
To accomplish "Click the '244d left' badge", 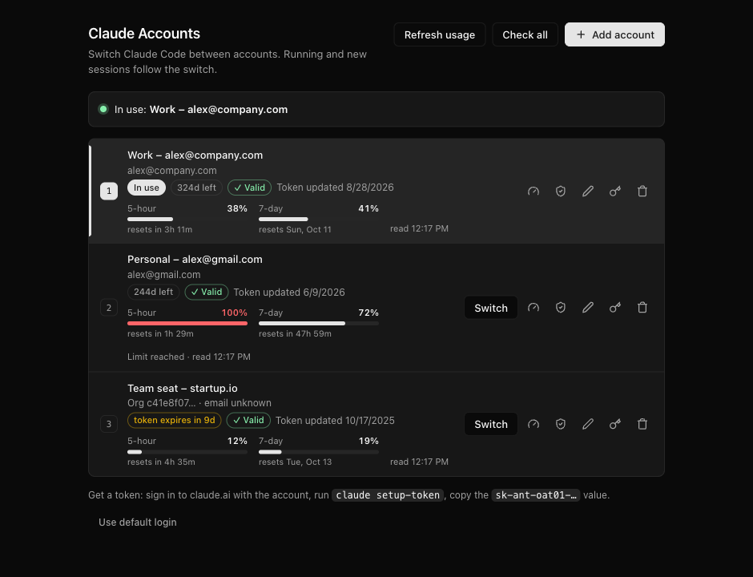I will tap(153, 292).
